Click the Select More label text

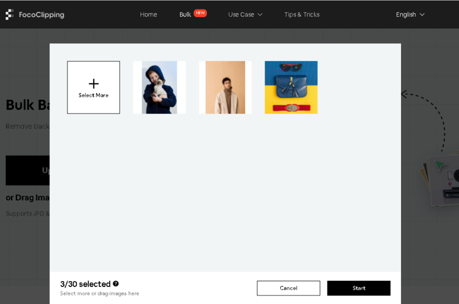93,95
